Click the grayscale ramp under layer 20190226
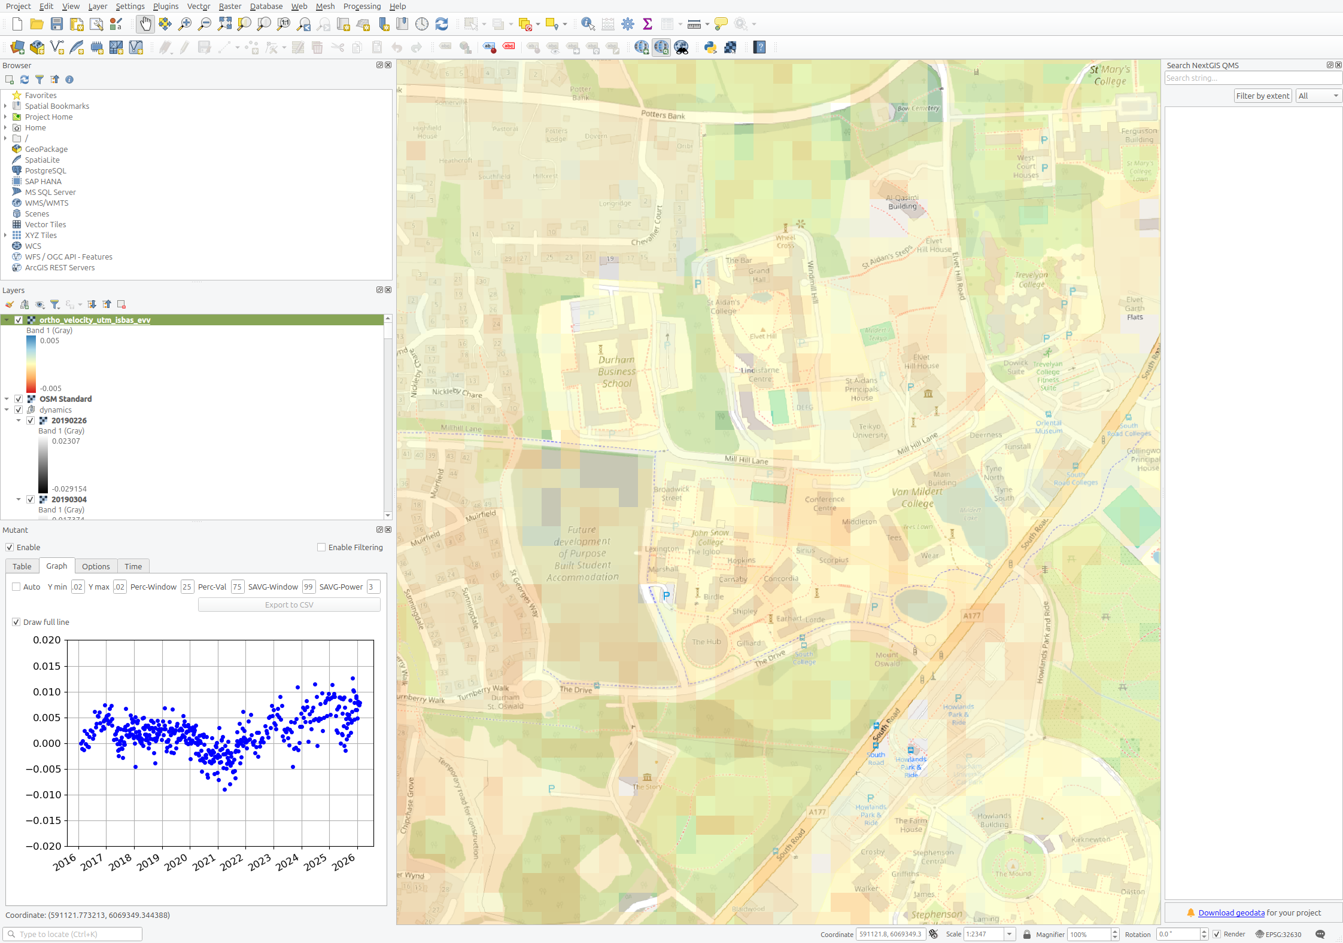The height and width of the screenshot is (943, 1343). 43,465
